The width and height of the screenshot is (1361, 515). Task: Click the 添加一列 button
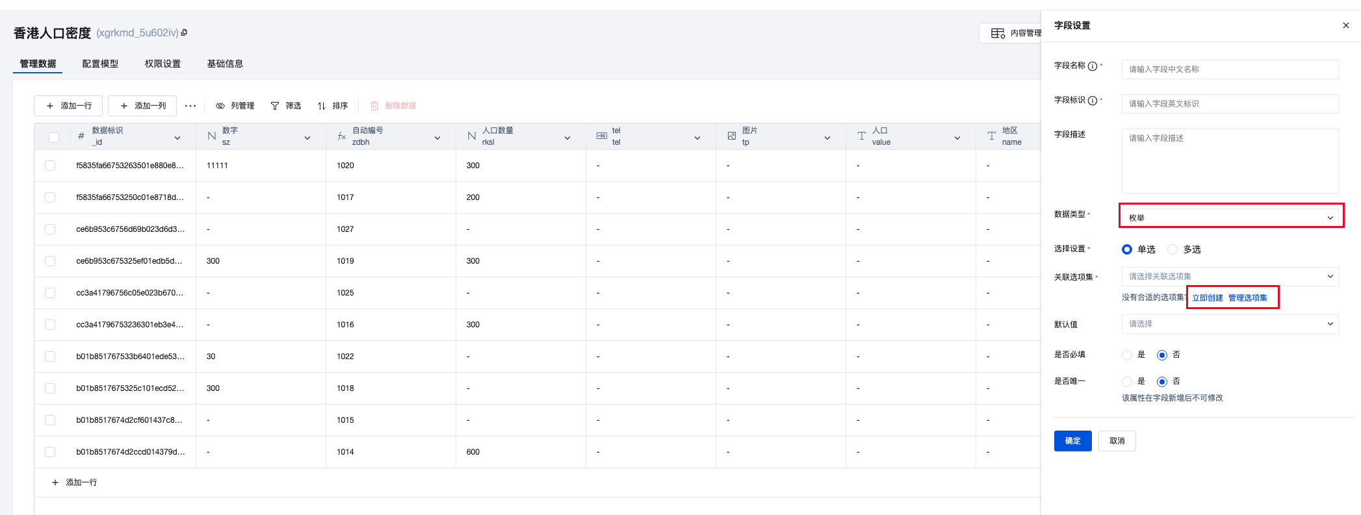142,106
